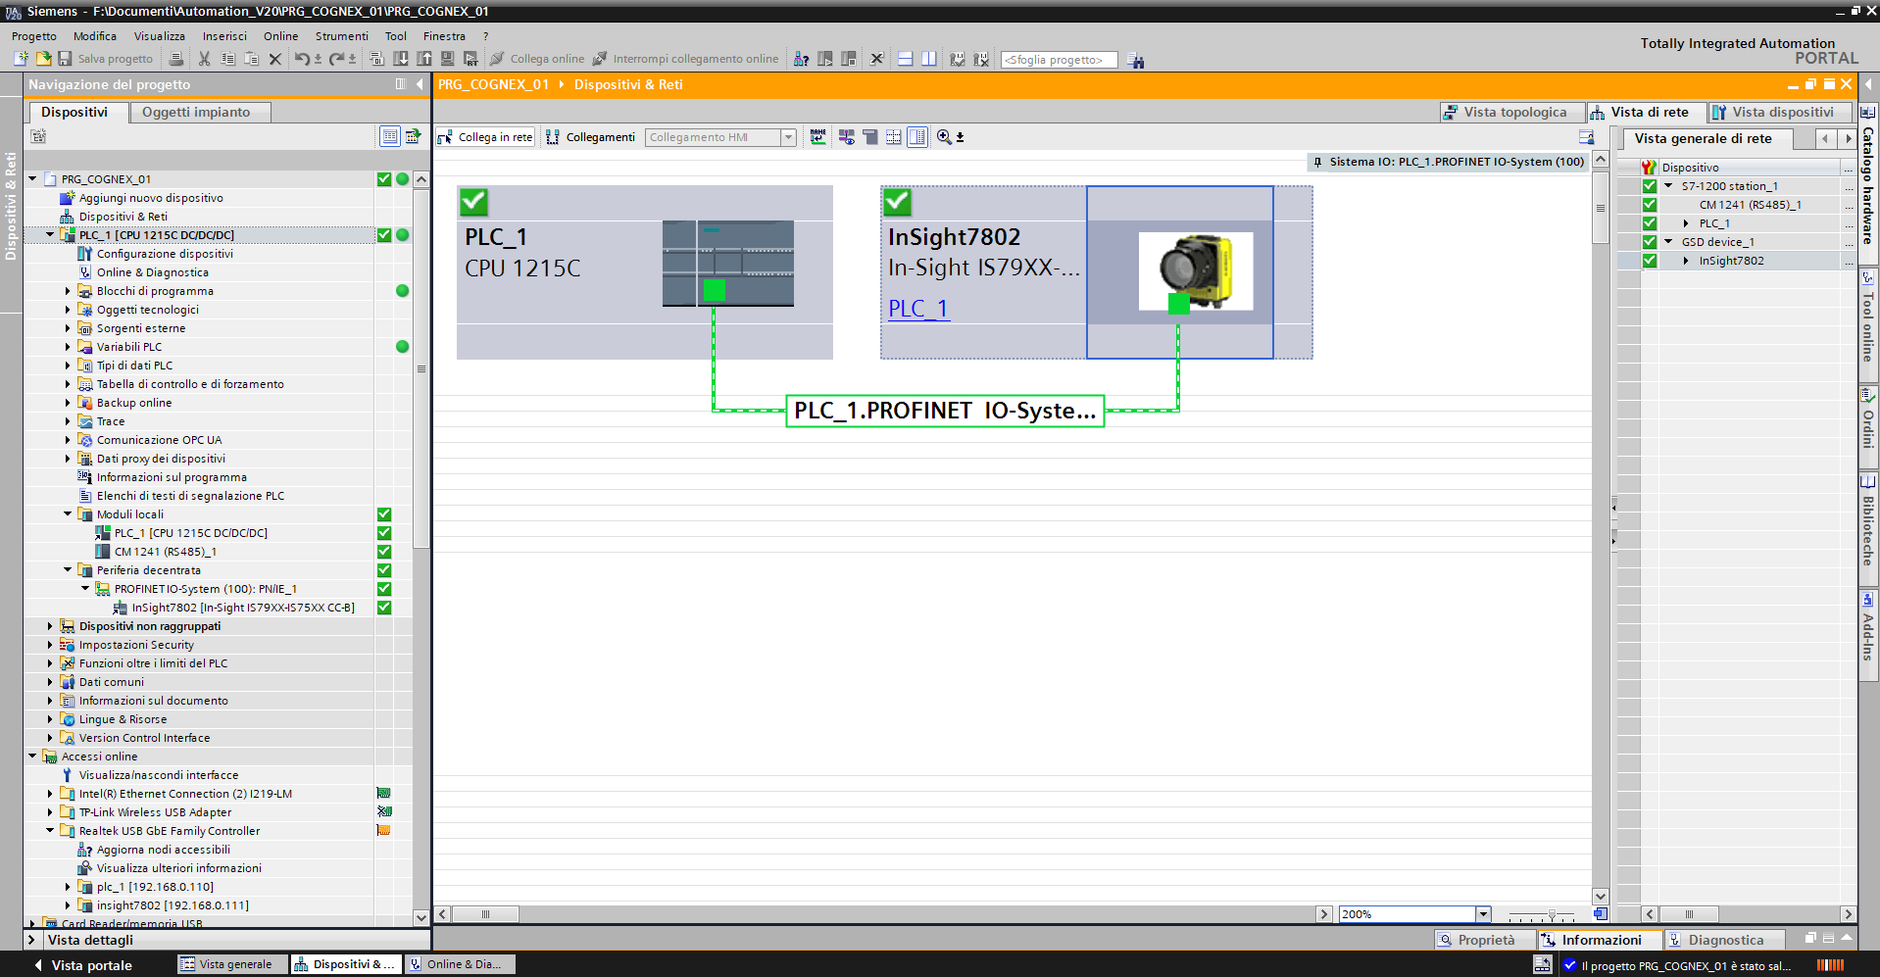Click the undo arrow icon
The image size is (1880, 977).
coord(302,59)
